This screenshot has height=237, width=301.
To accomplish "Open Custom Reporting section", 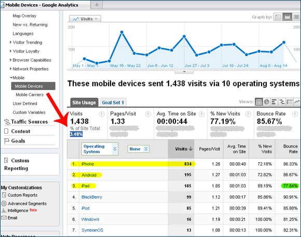I will pos(17,164).
